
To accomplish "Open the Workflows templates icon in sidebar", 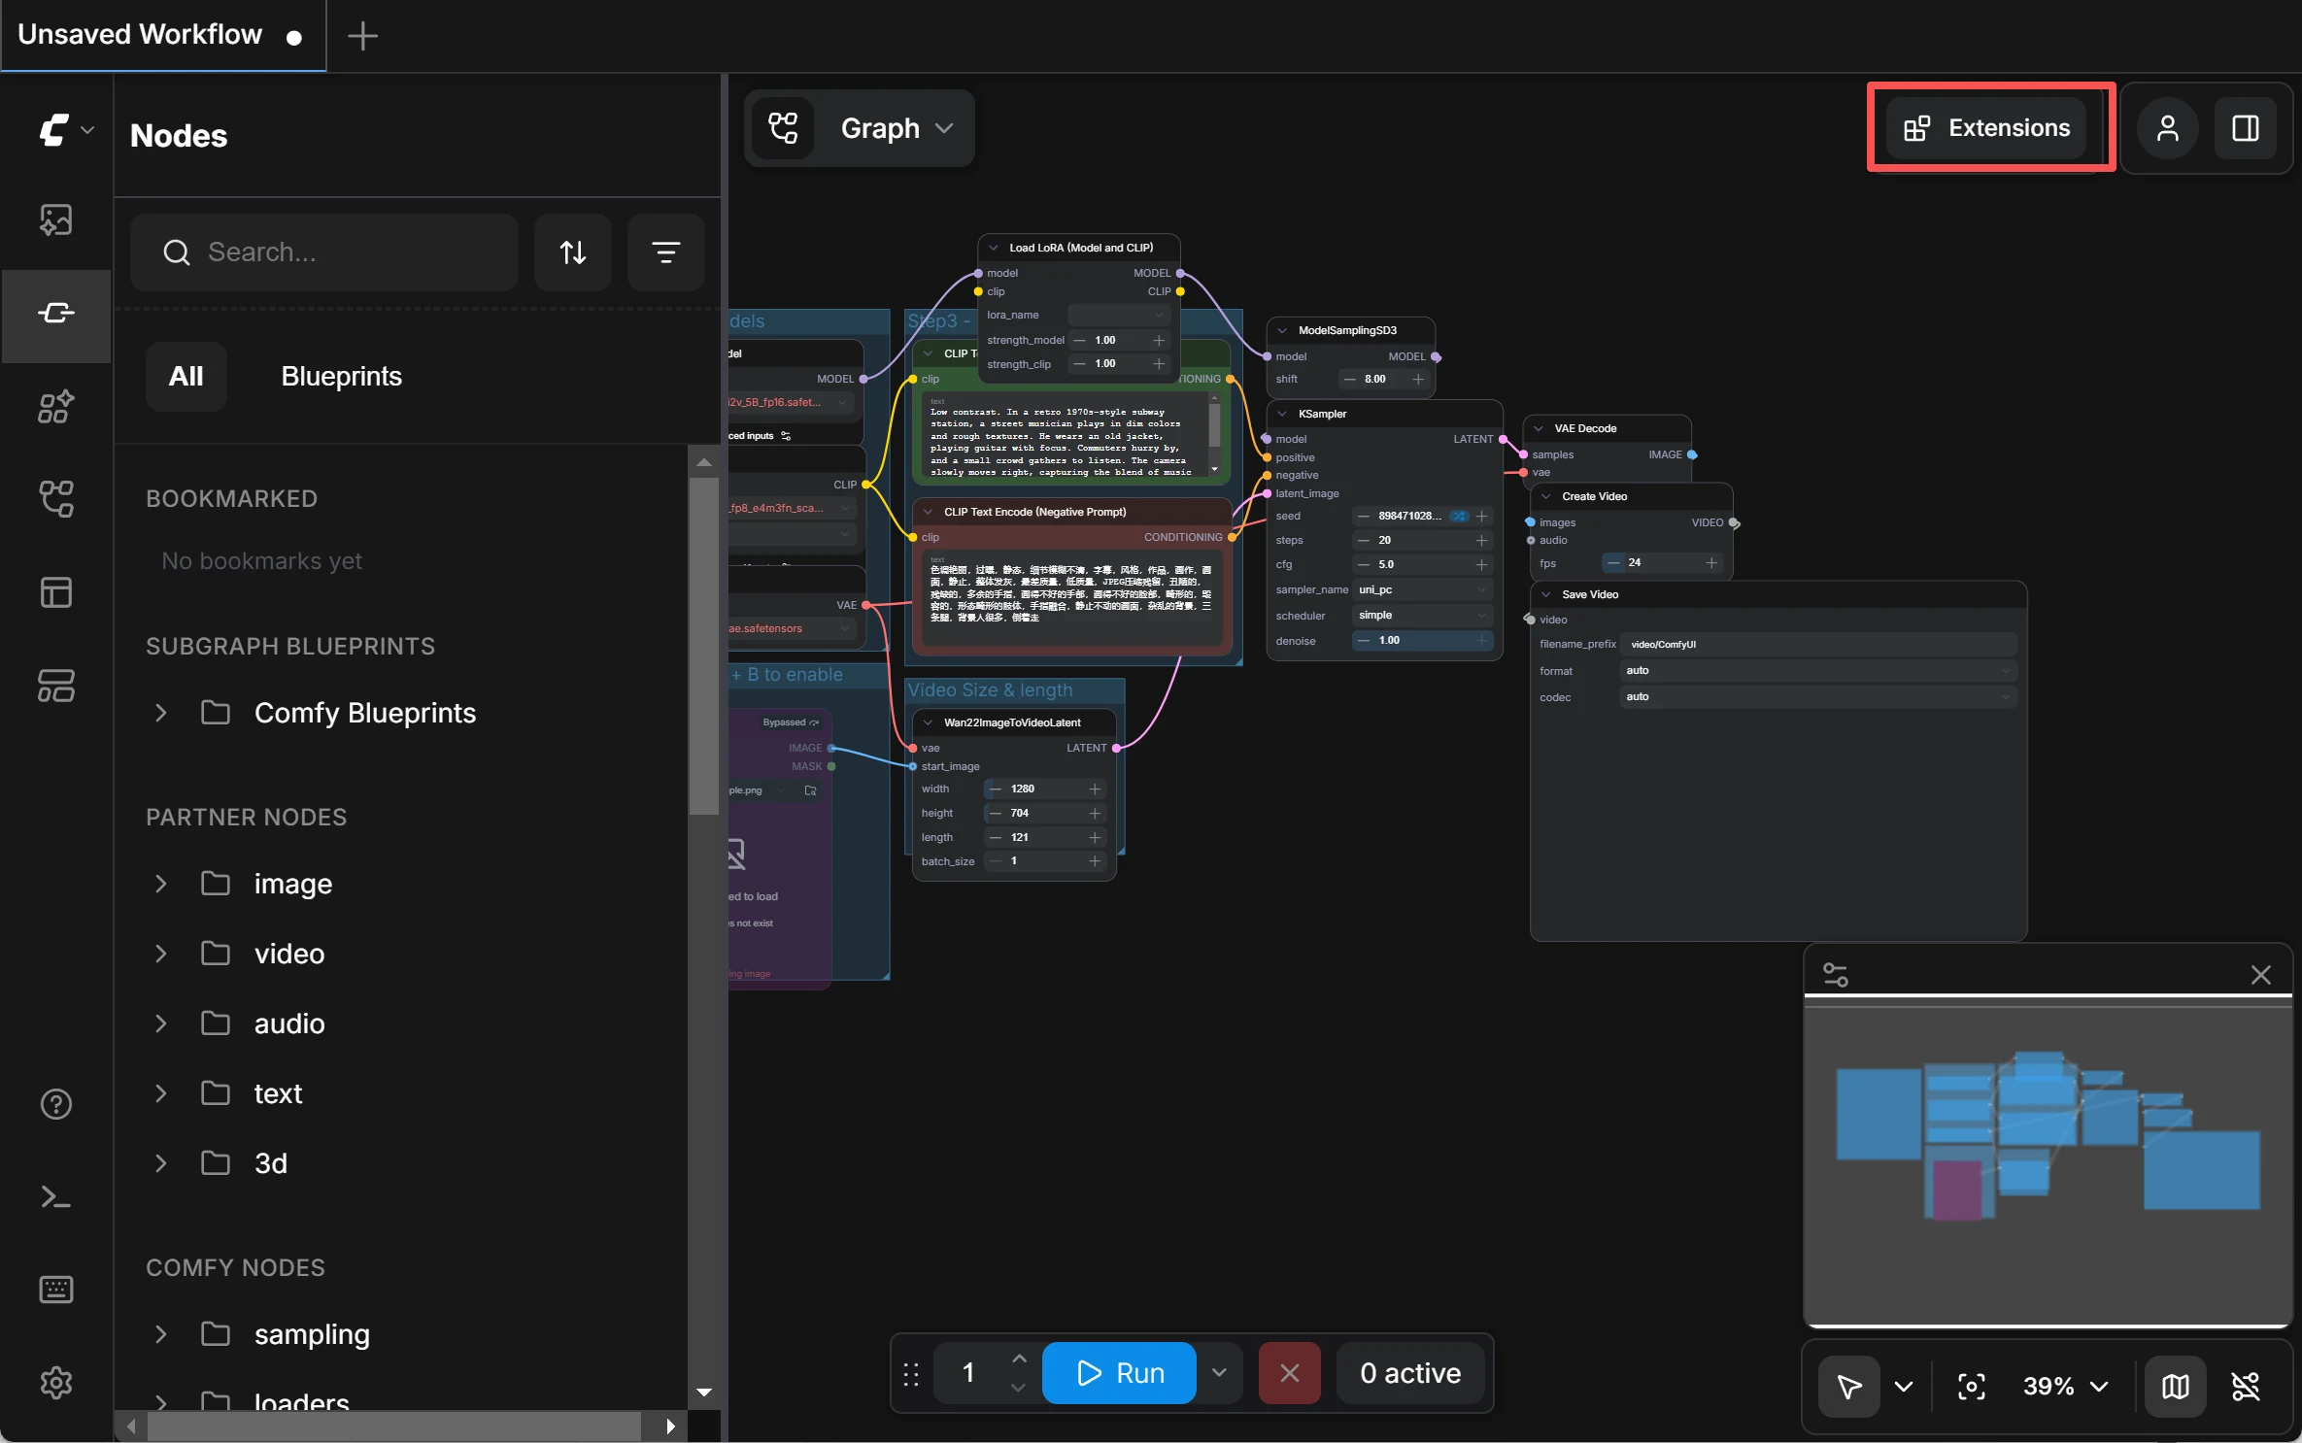I will tap(55, 592).
